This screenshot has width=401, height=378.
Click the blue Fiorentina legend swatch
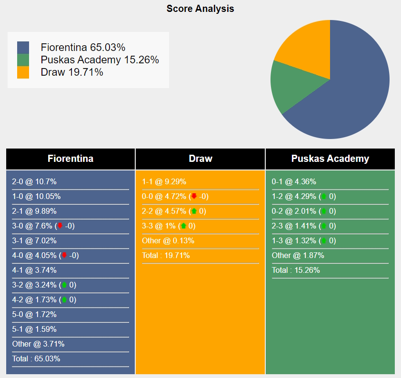(x=23, y=48)
